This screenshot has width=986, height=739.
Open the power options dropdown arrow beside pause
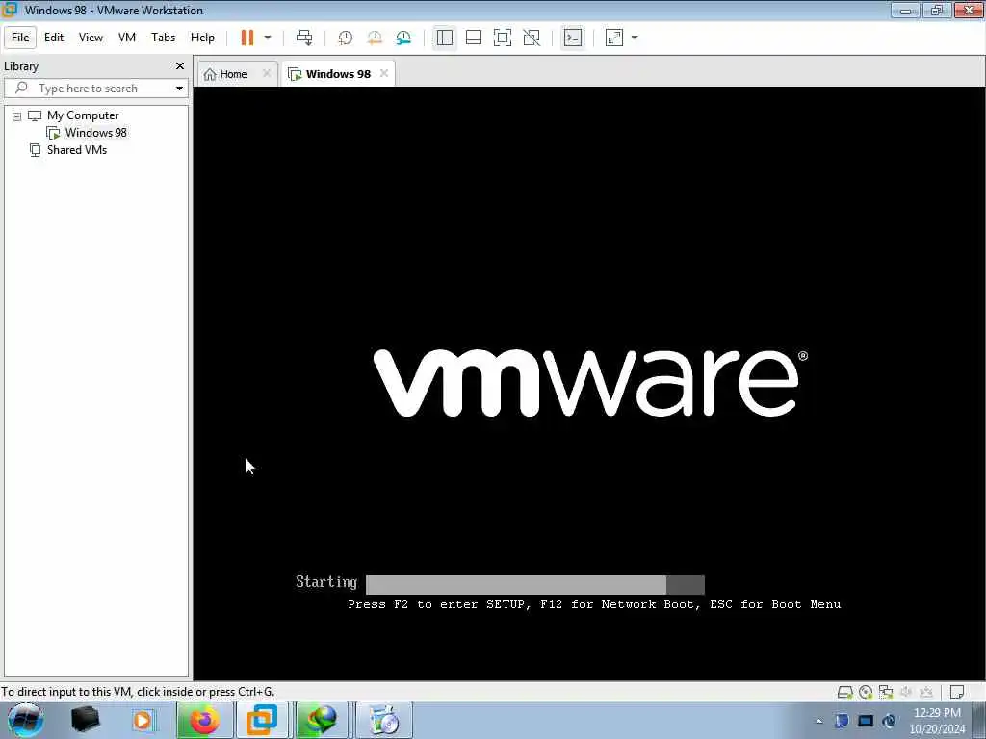coord(268,38)
